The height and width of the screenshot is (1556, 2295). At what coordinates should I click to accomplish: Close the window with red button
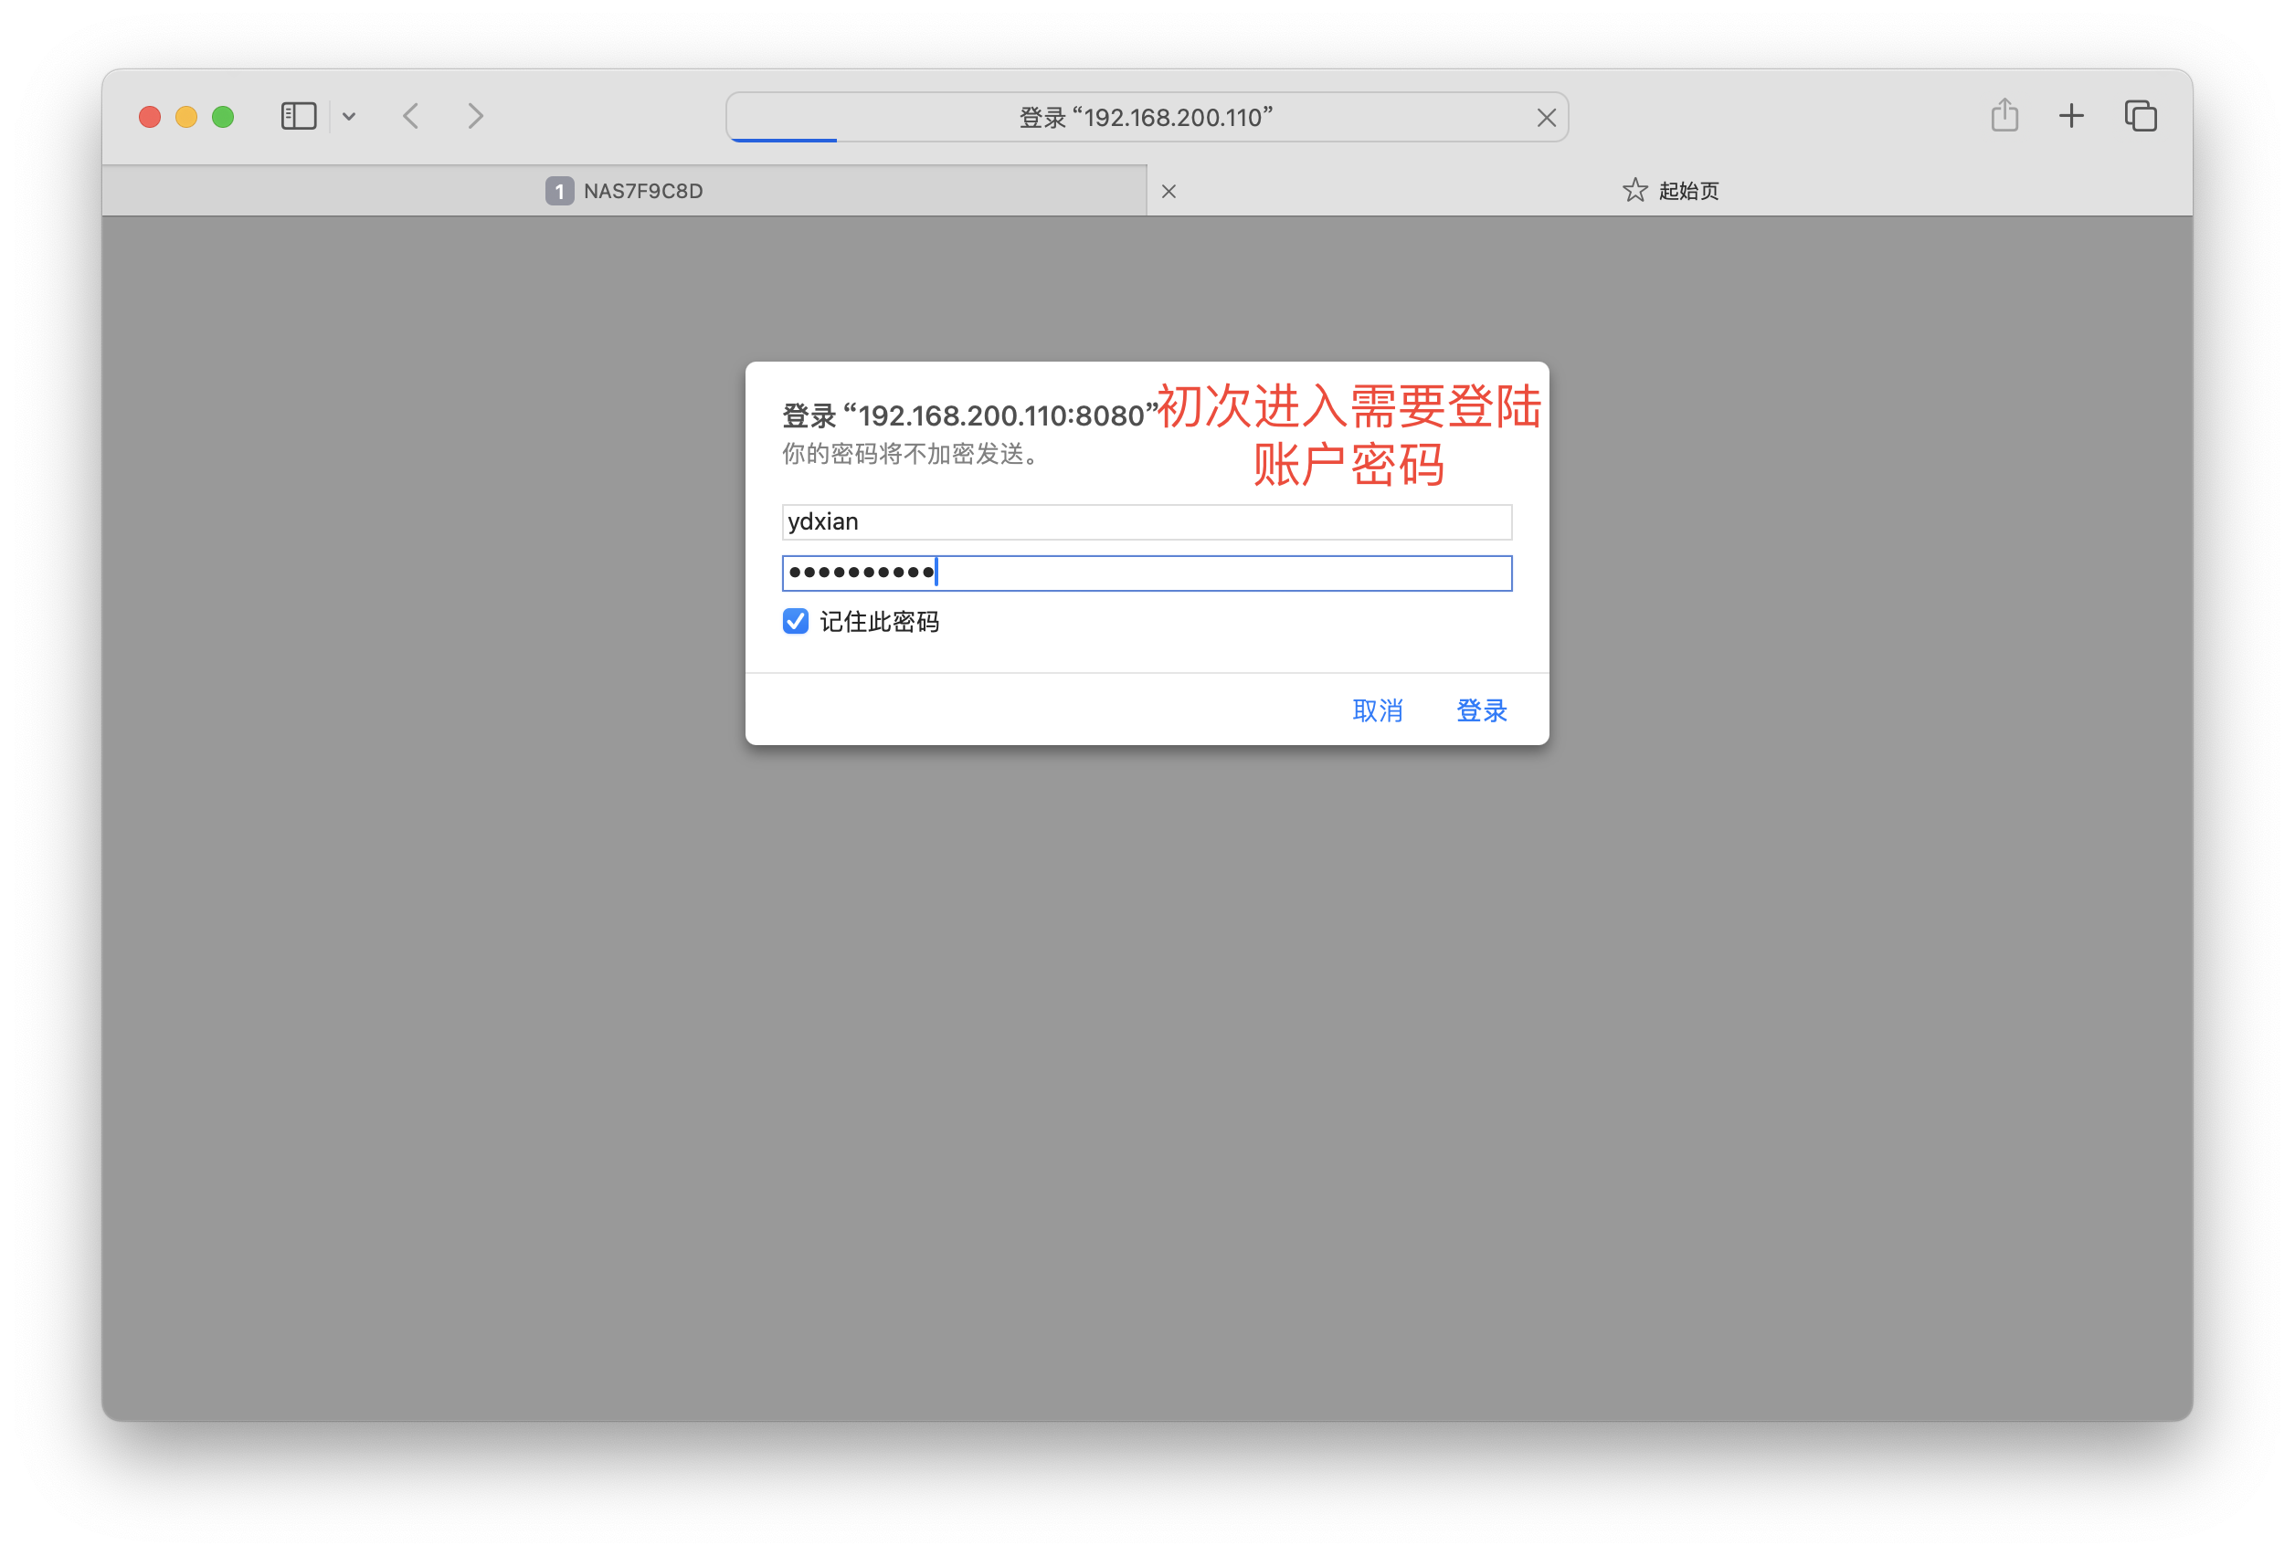point(149,117)
